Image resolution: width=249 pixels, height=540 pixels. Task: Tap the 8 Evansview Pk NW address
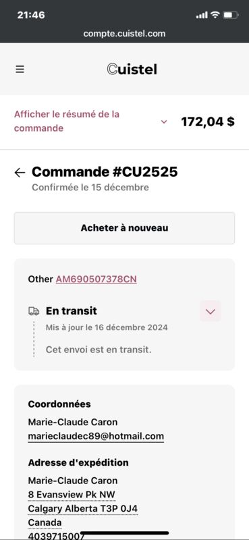pyautogui.click(x=72, y=495)
